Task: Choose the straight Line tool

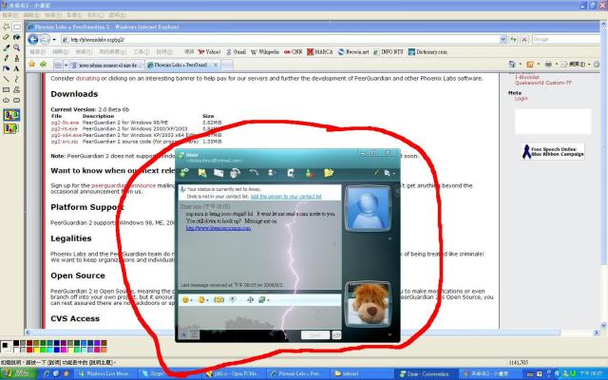Action: tap(7, 79)
